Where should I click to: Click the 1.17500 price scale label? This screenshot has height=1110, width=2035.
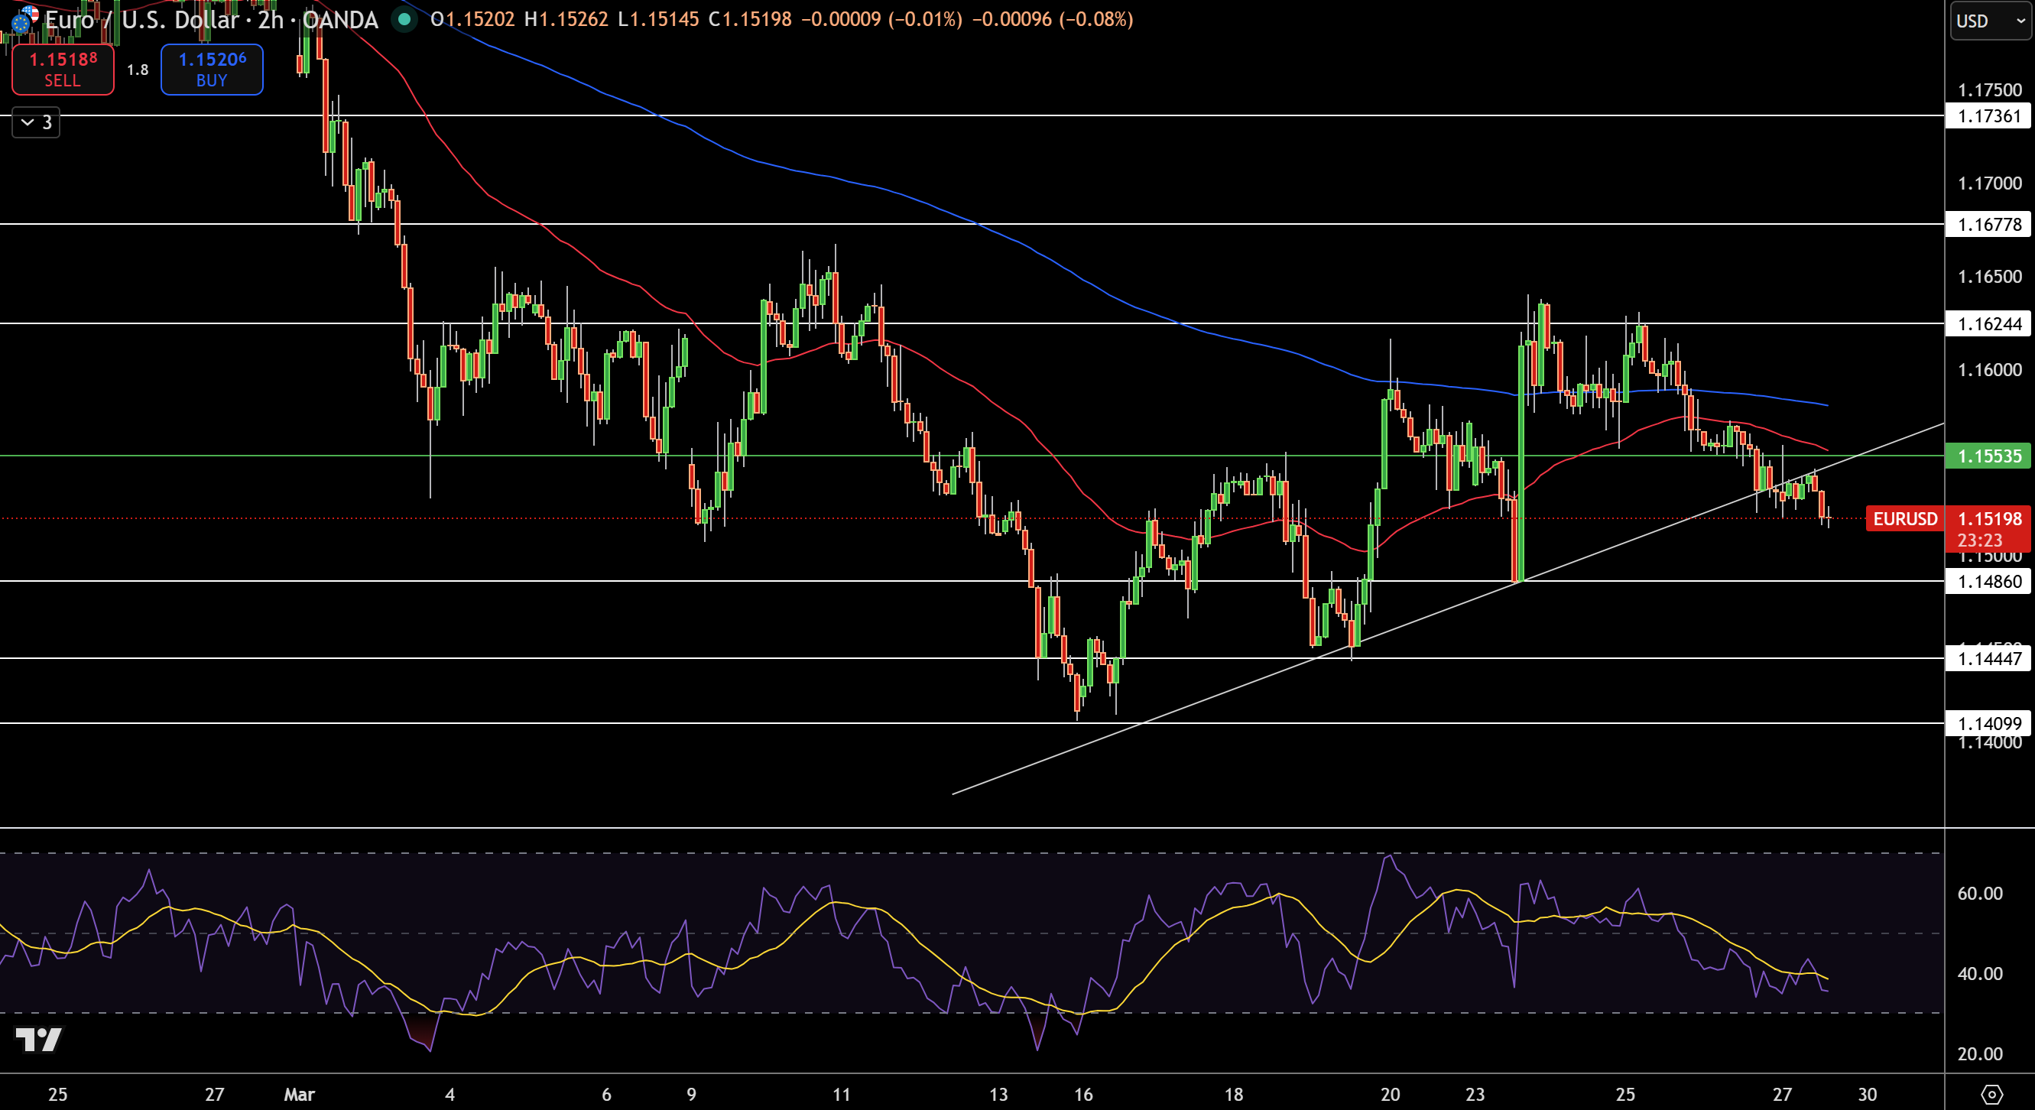tap(1989, 90)
